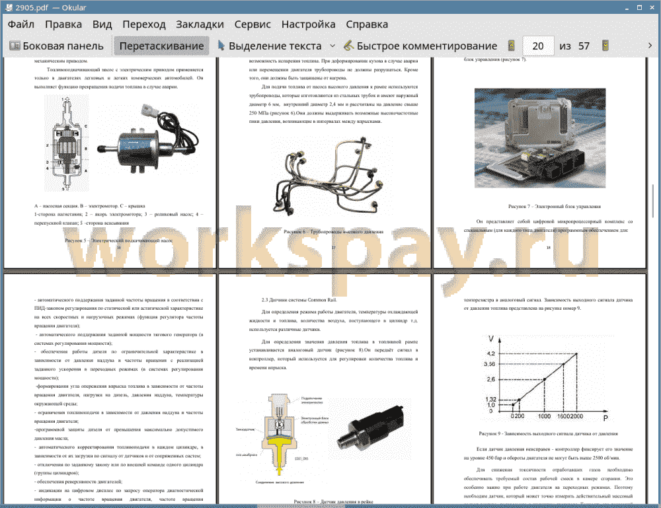The width and height of the screenshot is (661, 508).
Task: Click the fuel pump cross-section diagram
Action: 67,143
